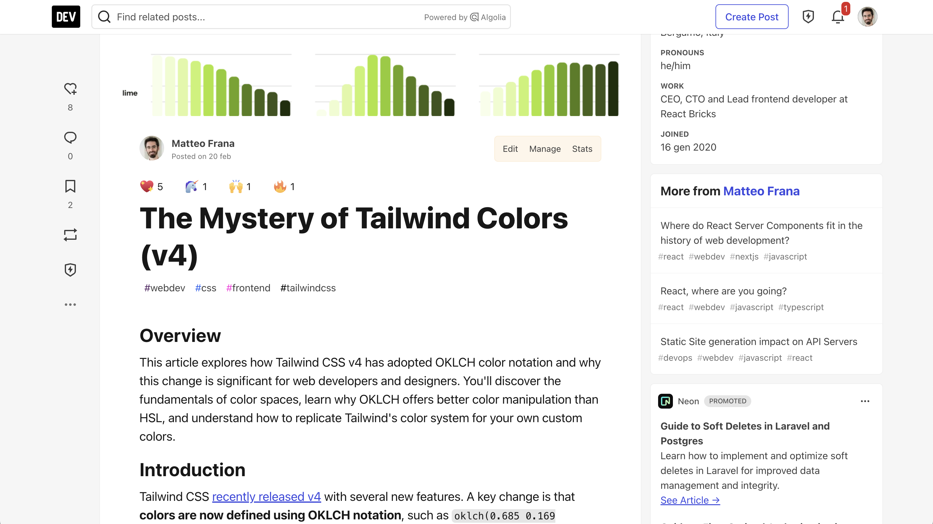Screen dimensions: 933x524
Task: Click the 'Posted on 20 feb' date
Action: pyautogui.click(x=201, y=156)
